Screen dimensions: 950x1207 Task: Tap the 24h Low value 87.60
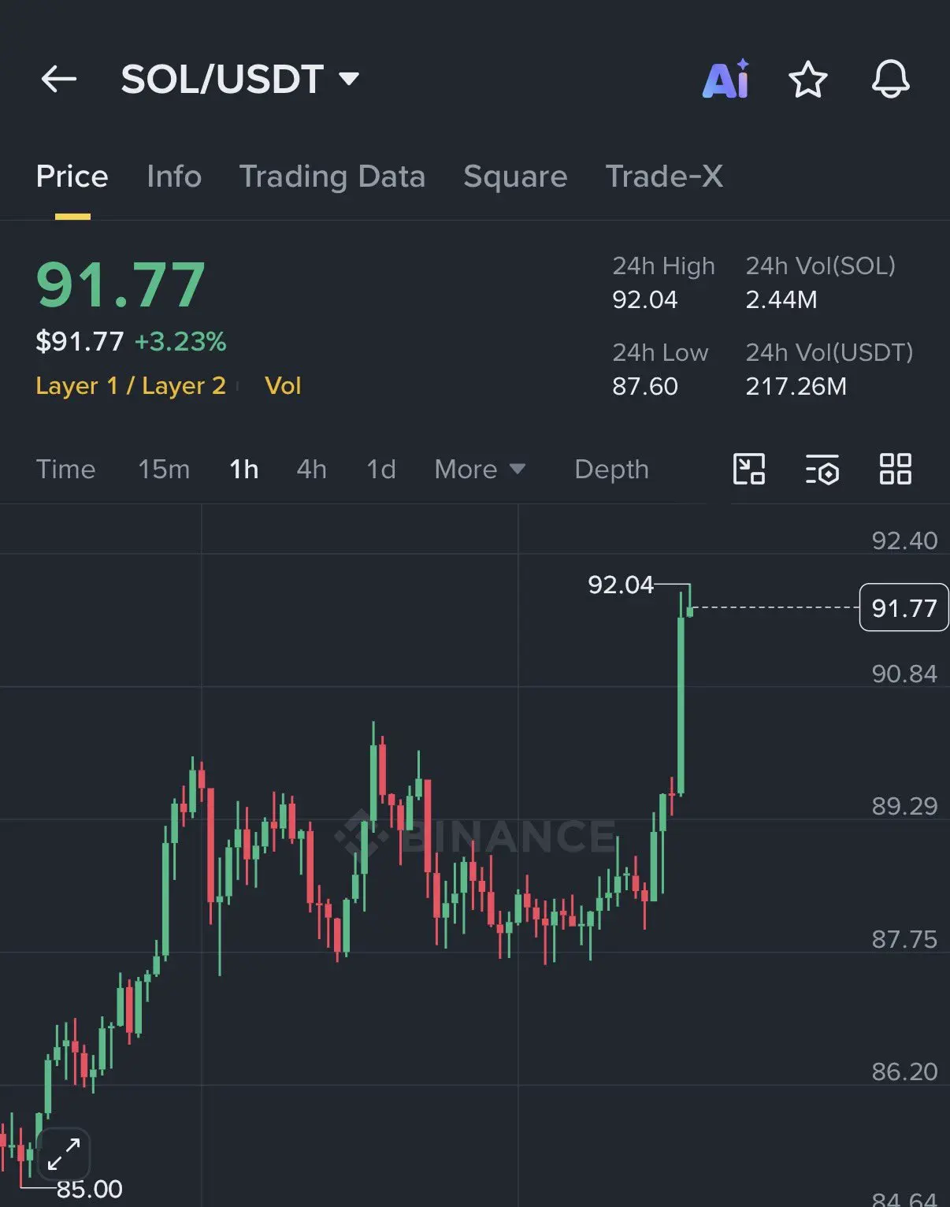[645, 387]
